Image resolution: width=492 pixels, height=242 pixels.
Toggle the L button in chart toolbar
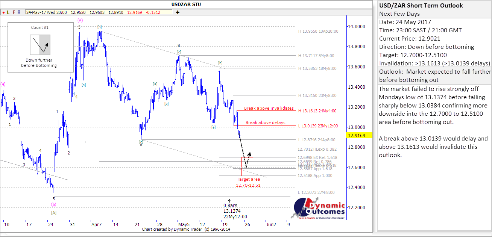tap(8, 12)
